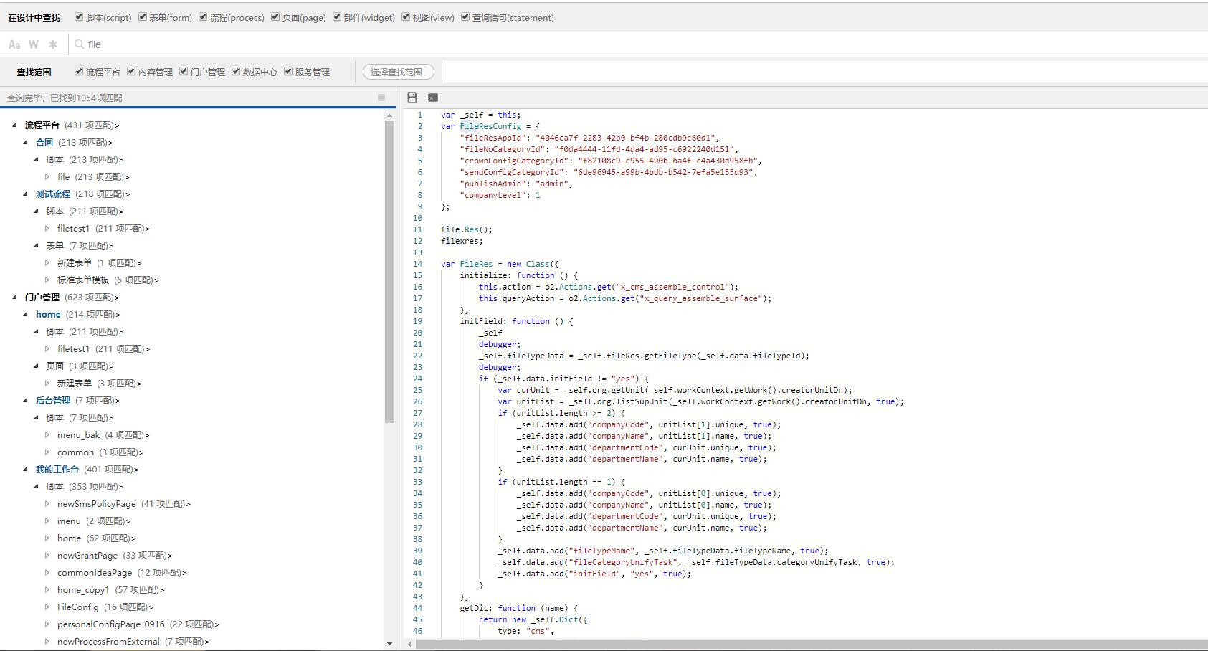Screen dimensions: 1208x651
Task: Click the 选择查找范围 button
Action: click(x=398, y=72)
